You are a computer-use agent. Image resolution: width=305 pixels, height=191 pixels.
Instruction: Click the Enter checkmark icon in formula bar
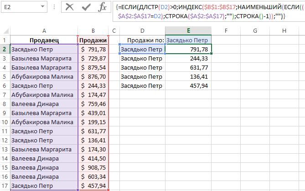86,7
